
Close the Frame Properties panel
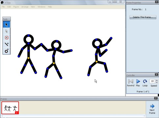(x=157, y=2)
